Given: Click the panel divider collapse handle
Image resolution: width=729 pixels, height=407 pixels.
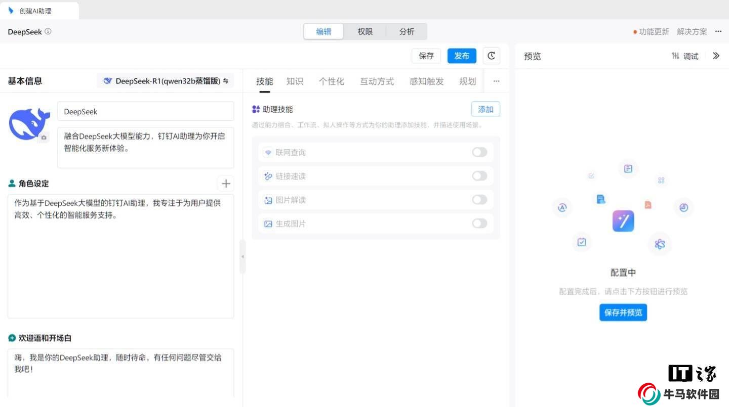Looking at the screenshot, I should 242,256.
